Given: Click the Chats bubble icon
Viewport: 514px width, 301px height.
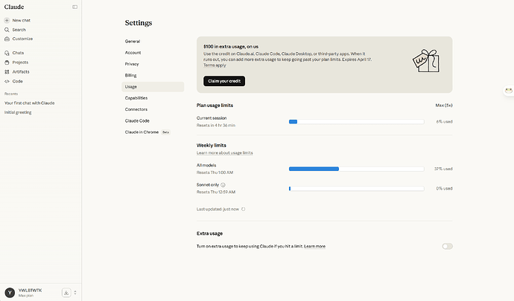Looking at the screenshot, I should 7,53.
